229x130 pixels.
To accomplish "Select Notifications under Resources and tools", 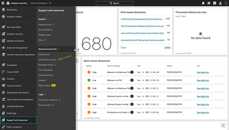I will click(44, 54).
